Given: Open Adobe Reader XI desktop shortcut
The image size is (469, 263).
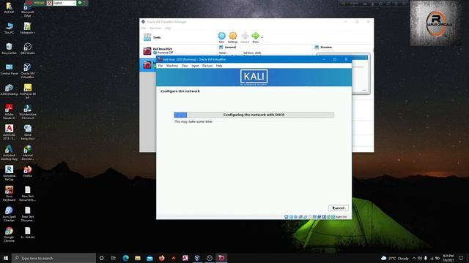Looking at the screenshot, I should click(9, 112).
